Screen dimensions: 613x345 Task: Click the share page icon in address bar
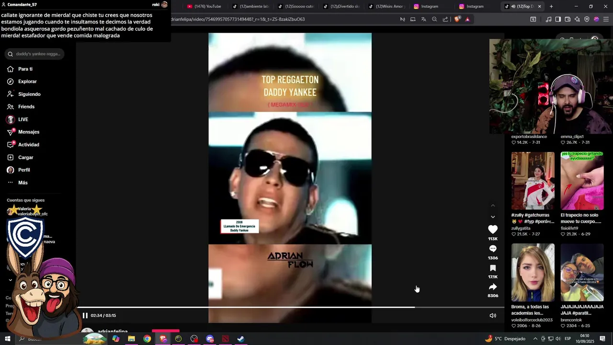tap(445, 19)
